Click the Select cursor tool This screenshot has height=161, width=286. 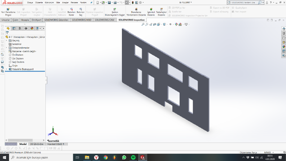(127, 3)
